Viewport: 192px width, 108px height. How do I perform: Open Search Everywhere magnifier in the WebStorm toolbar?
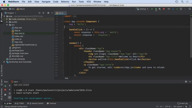pyautogui.click(x=190, y=9)
